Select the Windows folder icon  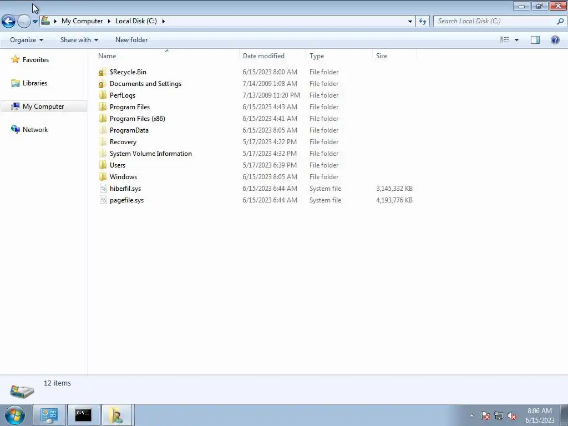(103, 177)
